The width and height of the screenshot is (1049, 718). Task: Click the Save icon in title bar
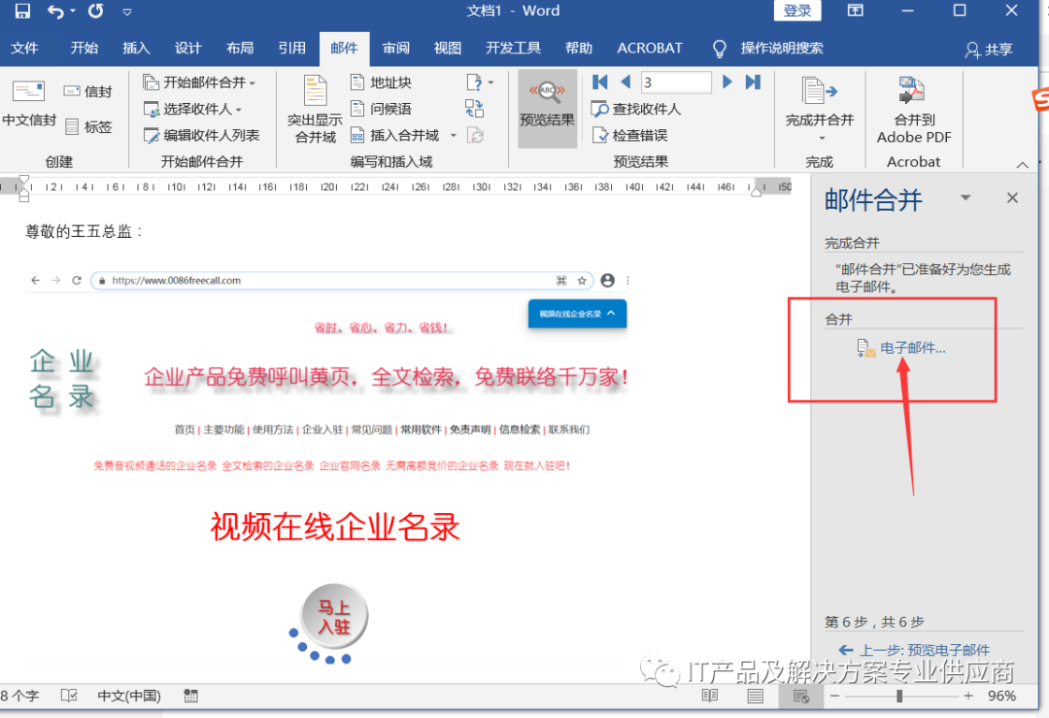tap(22, 11)
